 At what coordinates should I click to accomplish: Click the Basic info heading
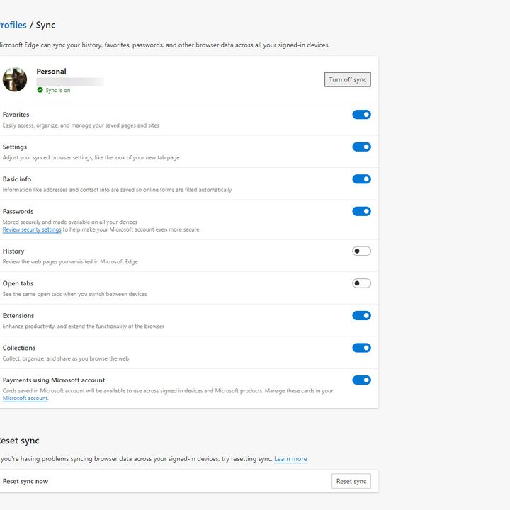pyautogui.click(x=17, y=179)
